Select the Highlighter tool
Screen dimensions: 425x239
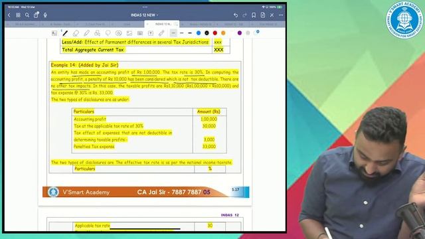[x=86, y=33]
